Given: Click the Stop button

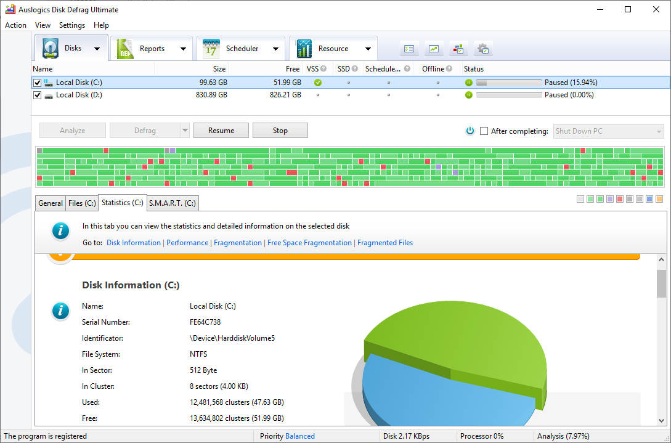Looking at the screenshot, I should pos(280,130).
